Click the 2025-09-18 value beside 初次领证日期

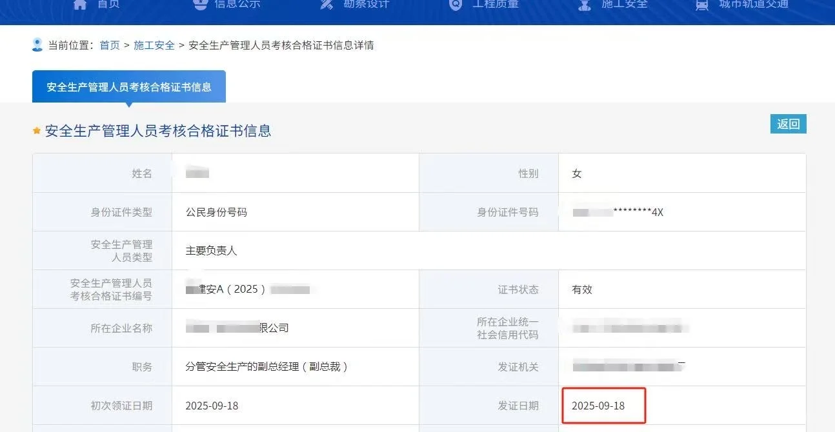212,406
